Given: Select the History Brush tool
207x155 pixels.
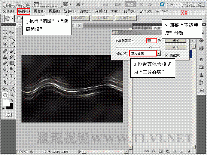Looking at the screenshot, I should pyautogui.click(x=12, y=57).
